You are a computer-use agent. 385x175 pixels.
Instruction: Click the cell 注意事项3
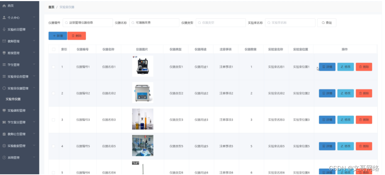[226, 120]
